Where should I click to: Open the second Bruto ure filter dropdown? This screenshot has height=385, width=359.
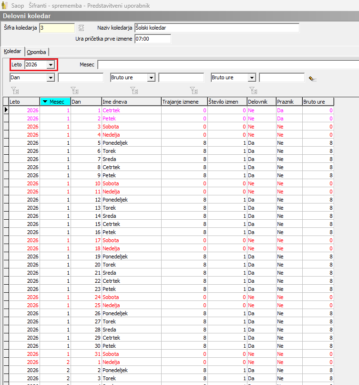tap(252, 78)
